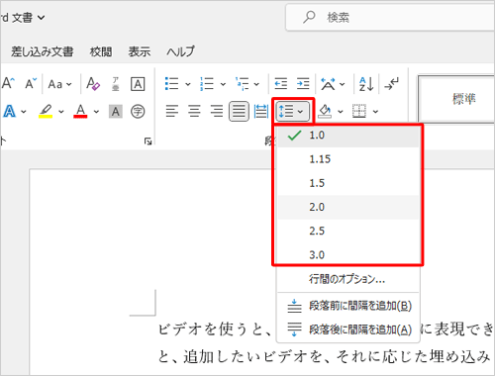Open the ヘルプ ribbon tab
The width and height of the screenshot is (495, 376).
coord(180,51)
